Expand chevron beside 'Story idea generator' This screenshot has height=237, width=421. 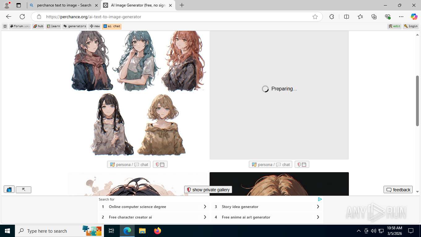318,207
